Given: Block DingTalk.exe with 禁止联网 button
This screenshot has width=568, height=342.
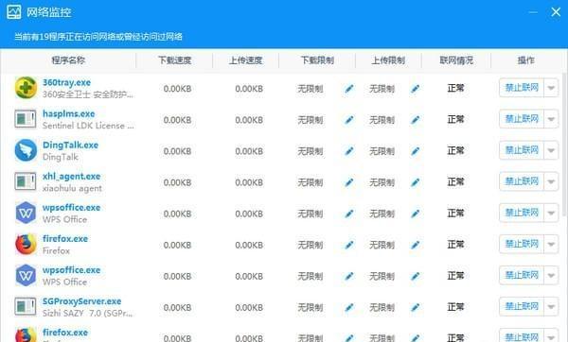Looking at the screenshot, I should [522, 150].
